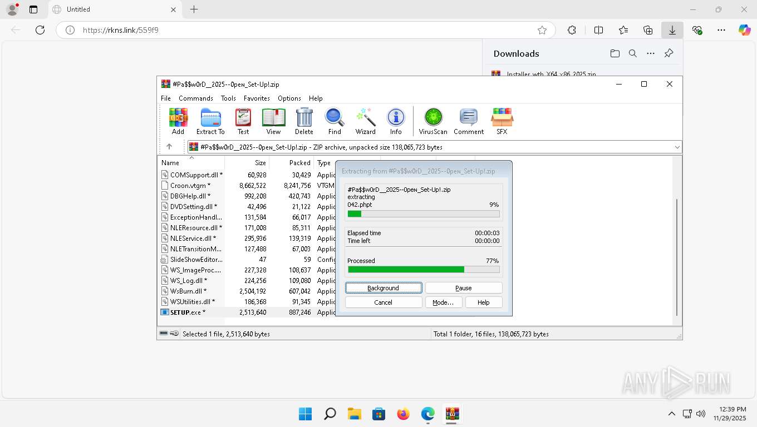Open the Edge Settings and more menu
Viewport: 757px width, 427px height.
click(x=721, y=30)
